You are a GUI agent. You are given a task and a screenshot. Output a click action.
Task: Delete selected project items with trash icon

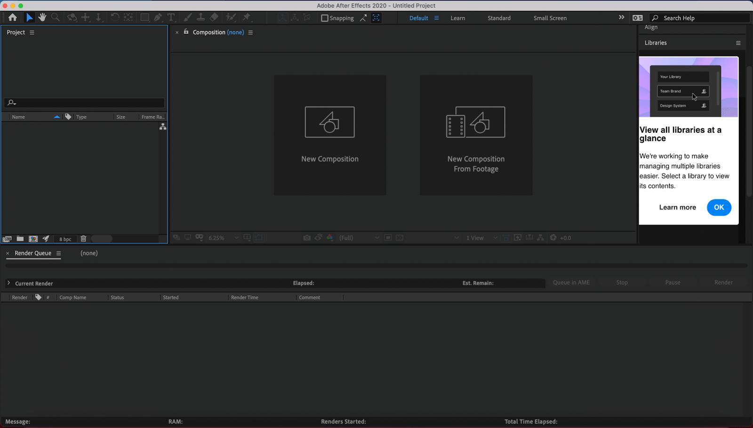coord(83,239)
